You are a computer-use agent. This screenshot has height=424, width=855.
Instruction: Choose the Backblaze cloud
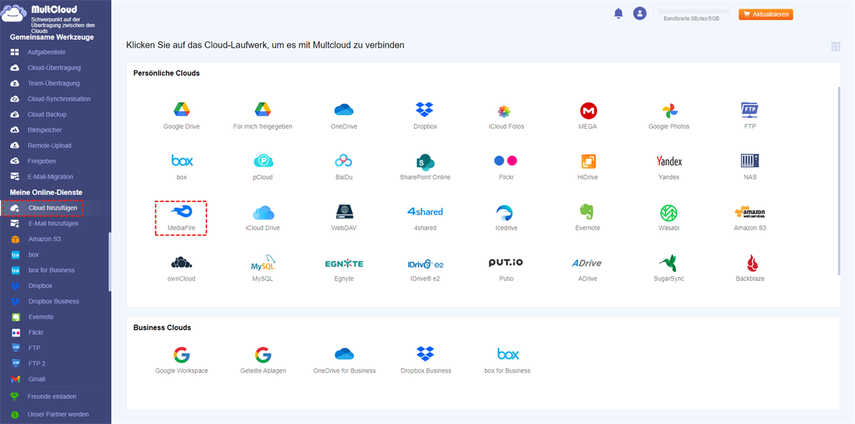click(750, 263)
